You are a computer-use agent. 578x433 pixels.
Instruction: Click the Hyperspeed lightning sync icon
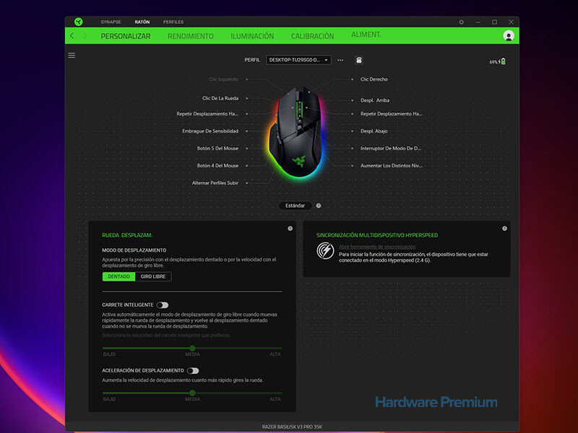[325, 250]
